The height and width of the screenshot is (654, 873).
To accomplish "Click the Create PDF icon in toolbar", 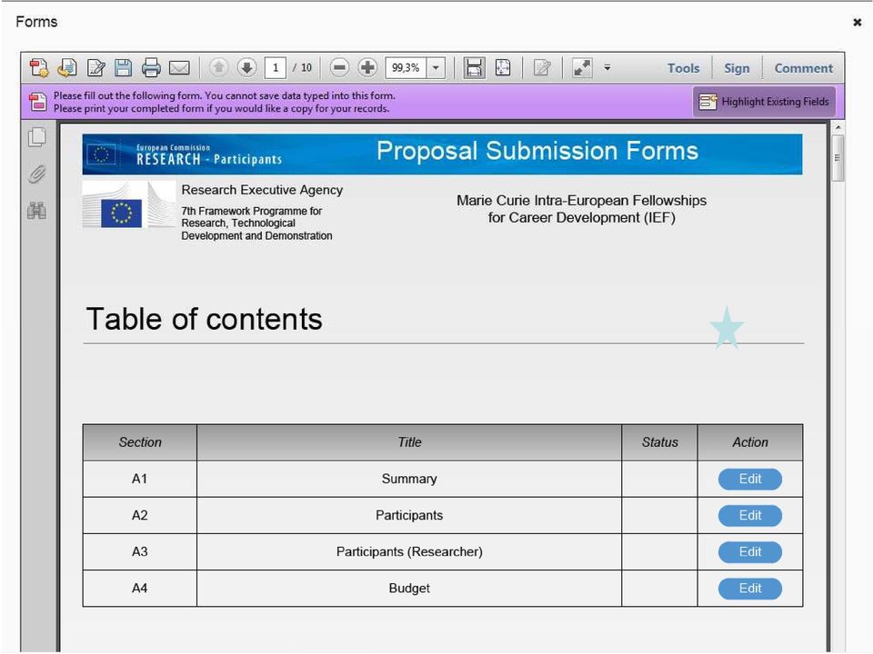I will click(39, 68).
